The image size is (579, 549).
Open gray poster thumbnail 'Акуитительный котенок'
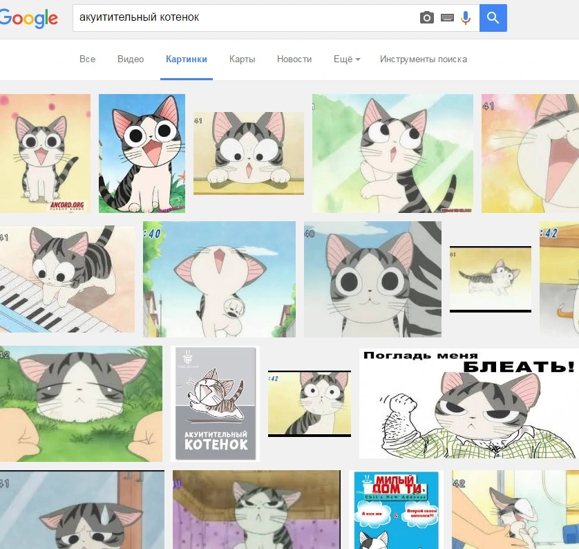pos(216,403)
